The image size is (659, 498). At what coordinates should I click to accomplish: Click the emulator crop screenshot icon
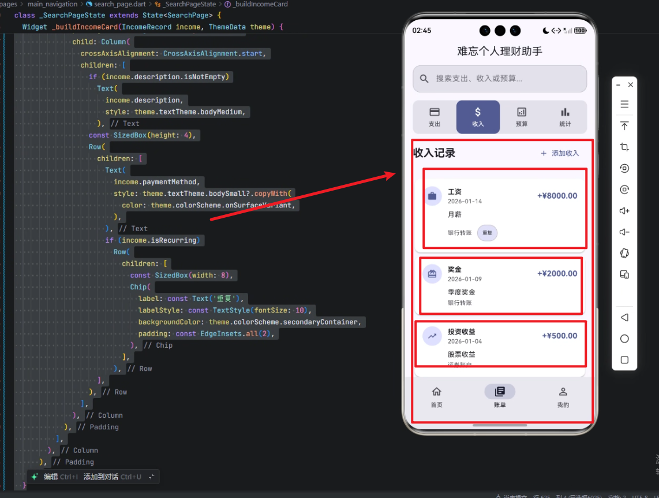click(624, 147)
